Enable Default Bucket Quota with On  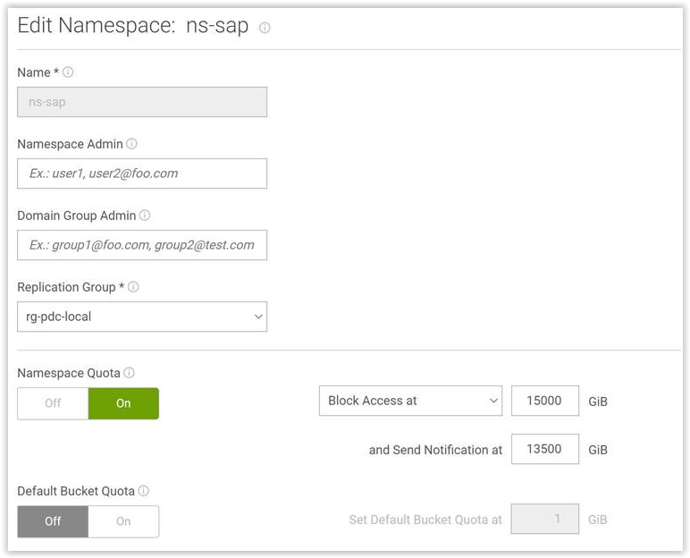[123, 521]
